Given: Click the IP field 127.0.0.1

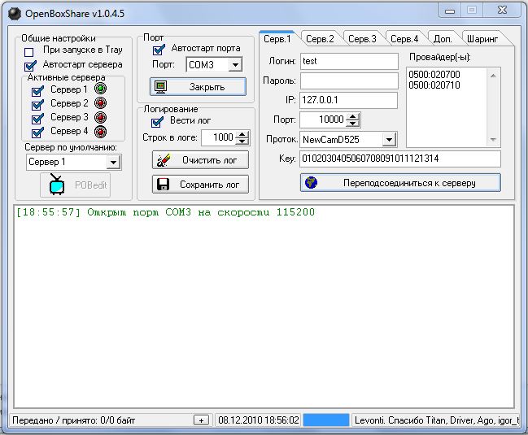Looking at the screenshot, I should point(348,100).
